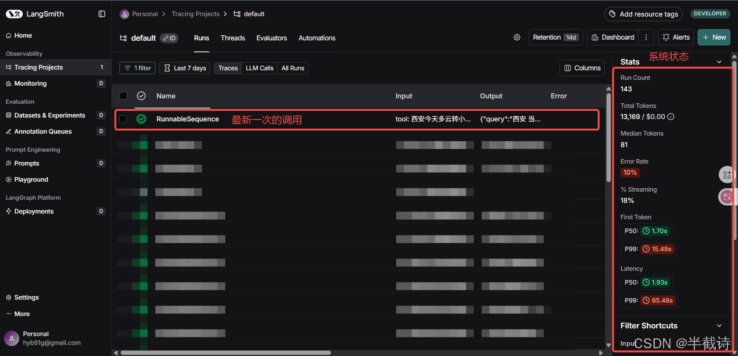Collapse the sidebar with the panel icon
This screenshot has height=356, width=738.
click(102, 14)
